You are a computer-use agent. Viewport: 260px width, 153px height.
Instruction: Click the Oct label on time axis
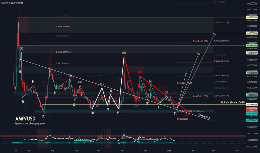[99, 151]
